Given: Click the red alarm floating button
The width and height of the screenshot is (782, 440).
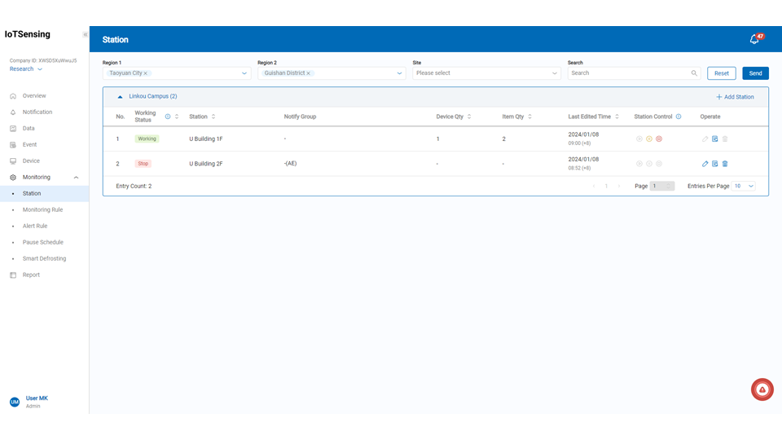Looking at the screenshot, I should point(762,389).
